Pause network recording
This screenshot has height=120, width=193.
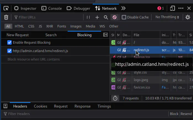tap(88, 17)
